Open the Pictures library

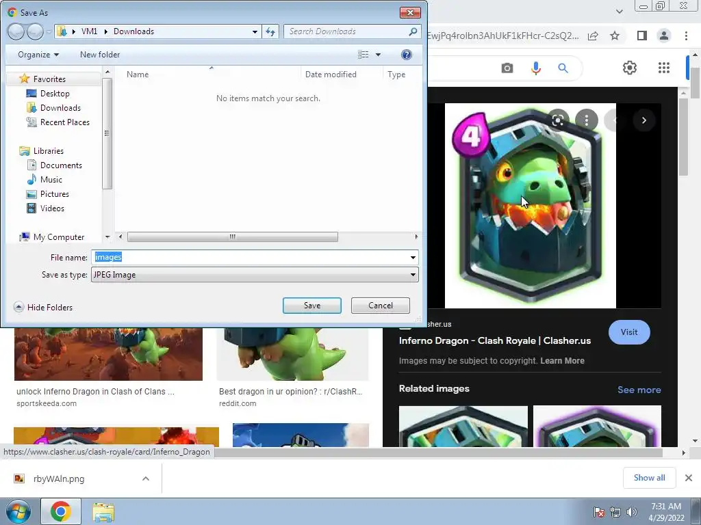pos(55,193)
